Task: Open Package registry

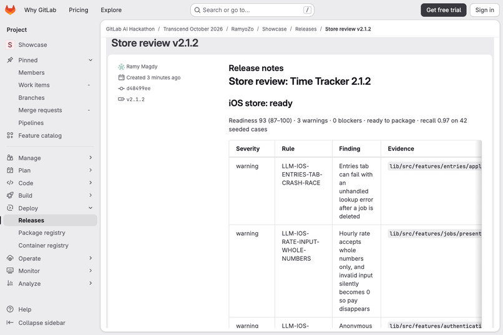Action: pos(51,233)
